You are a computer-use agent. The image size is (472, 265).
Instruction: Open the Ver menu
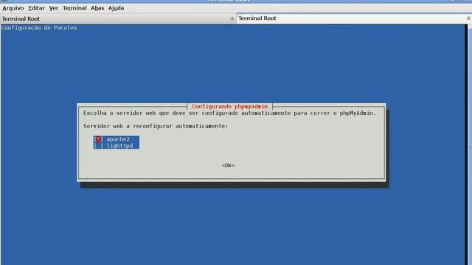point(54,8)
